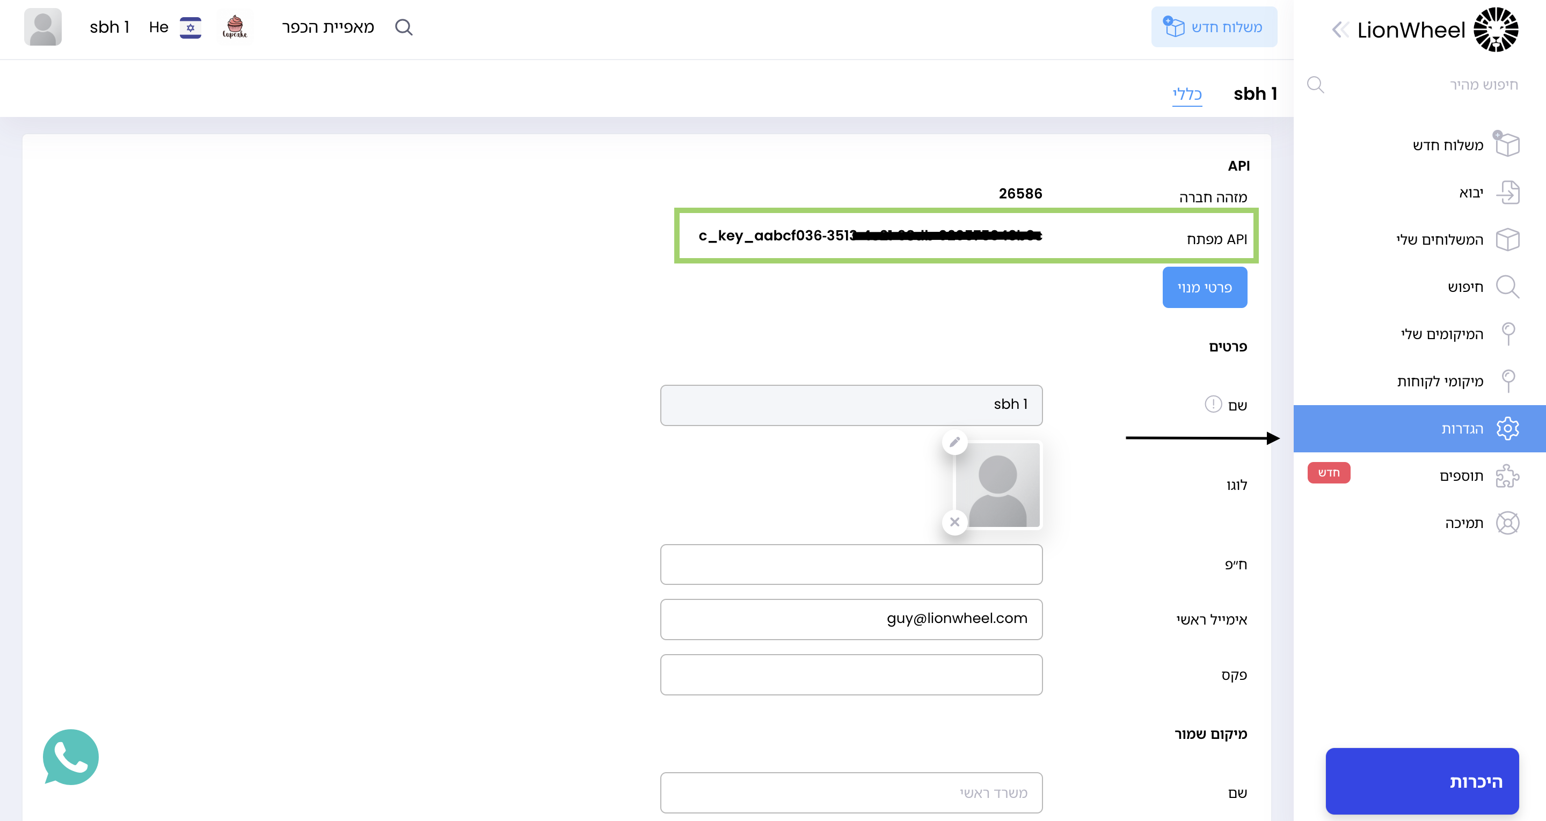Click the top bar search magnifier

pyautogui.click(x=404, y=27)
